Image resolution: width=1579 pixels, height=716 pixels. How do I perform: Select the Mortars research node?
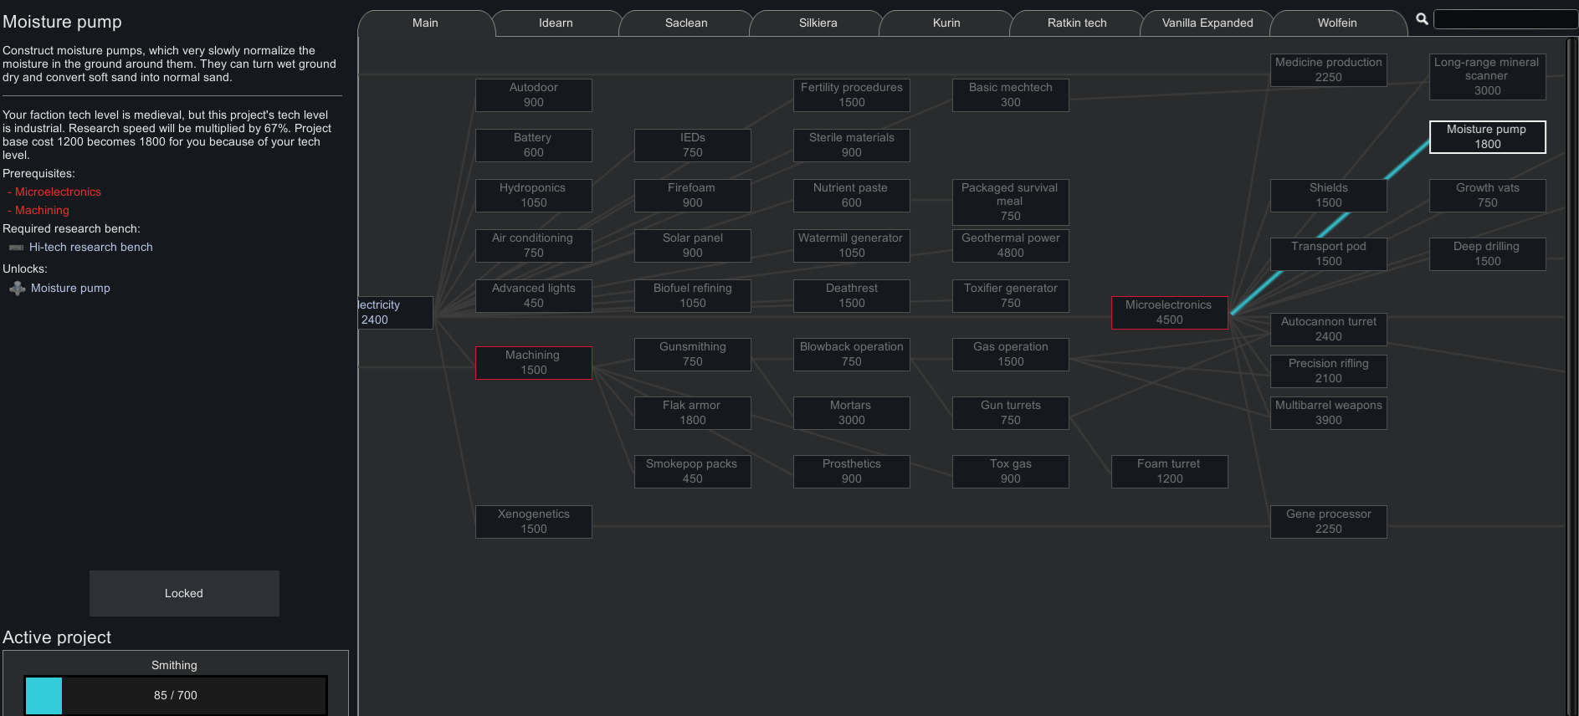(x=852, y=413)
